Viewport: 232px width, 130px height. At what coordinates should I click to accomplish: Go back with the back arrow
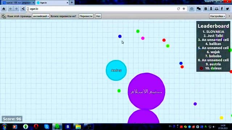[x=11, y=9]
